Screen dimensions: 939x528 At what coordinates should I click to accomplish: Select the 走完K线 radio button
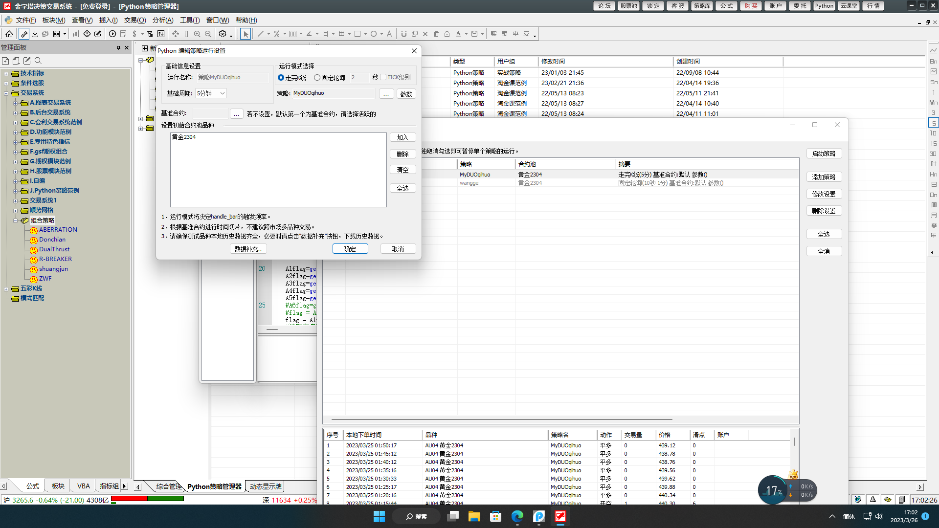pos(281,77)
